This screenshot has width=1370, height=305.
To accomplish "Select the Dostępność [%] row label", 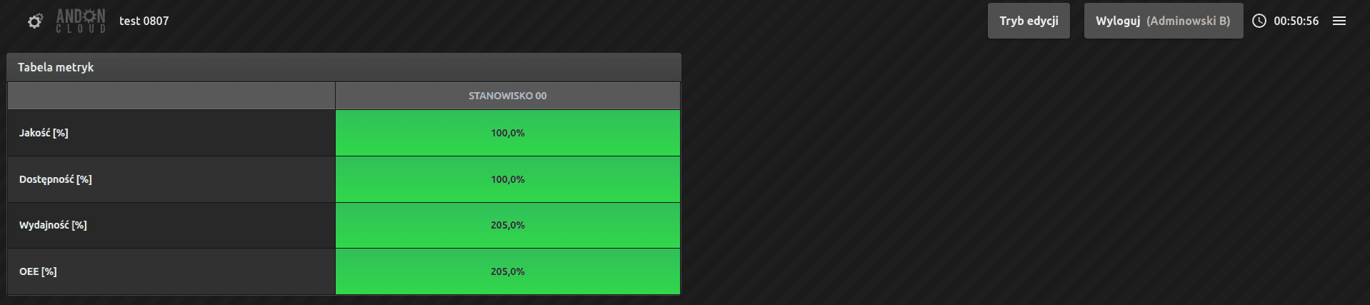I will [56, 179].
